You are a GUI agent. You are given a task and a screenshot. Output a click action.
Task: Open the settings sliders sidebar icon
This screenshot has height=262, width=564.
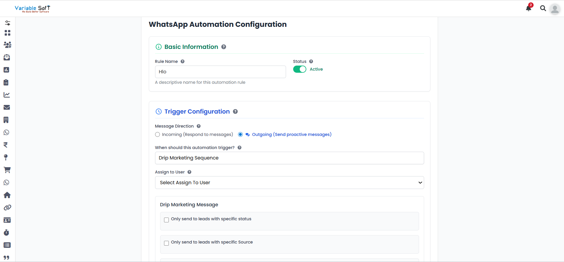tap(7, 23)
